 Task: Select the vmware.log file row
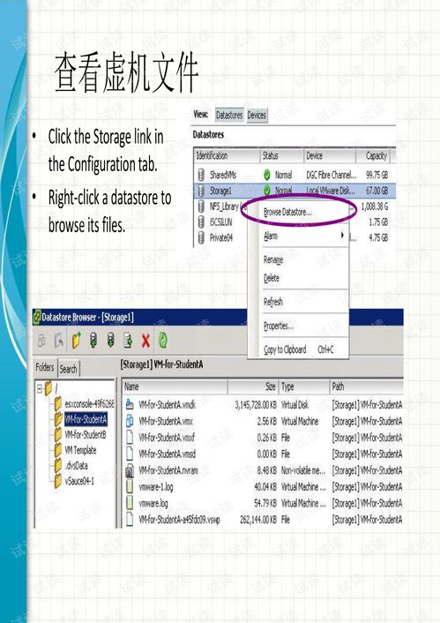pos(264,503)
